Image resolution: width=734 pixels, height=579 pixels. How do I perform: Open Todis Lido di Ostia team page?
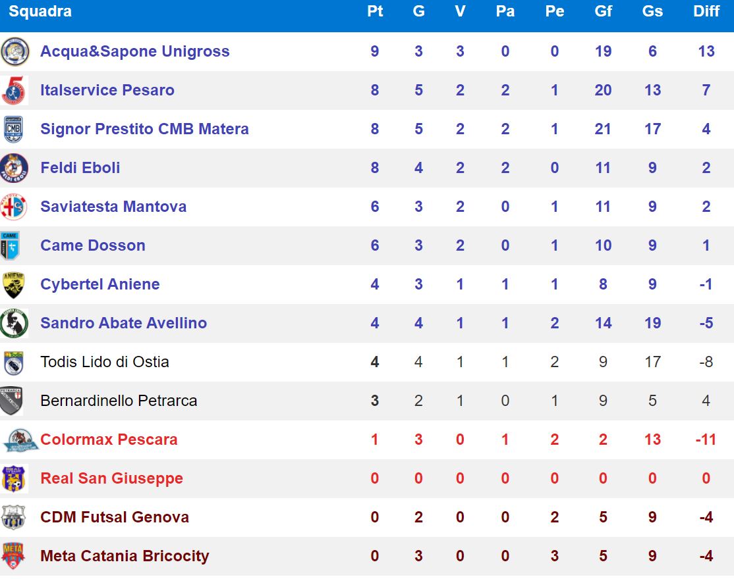[105, 362]
